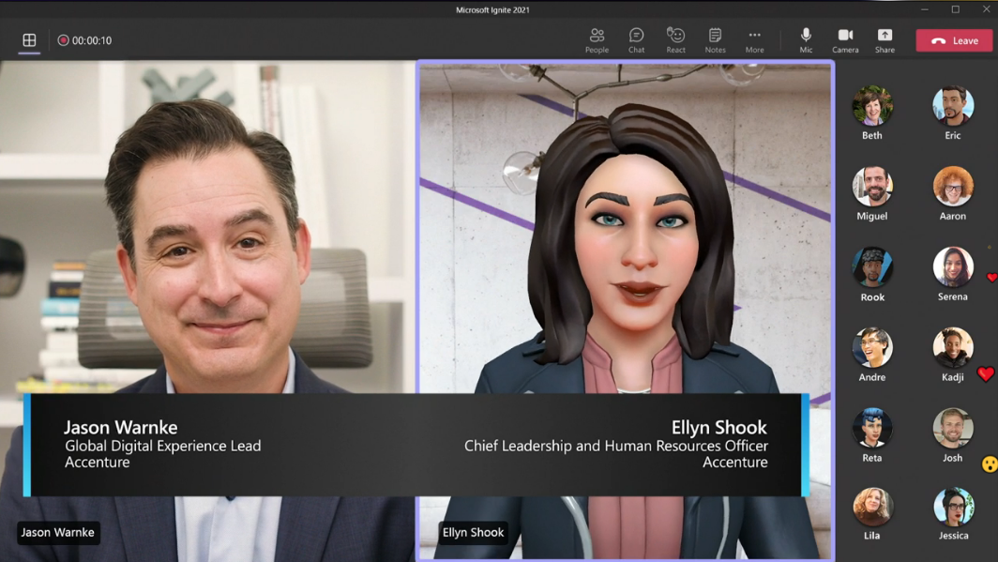Expand the More options menu
998x562 pixels.
coord(754,39)
